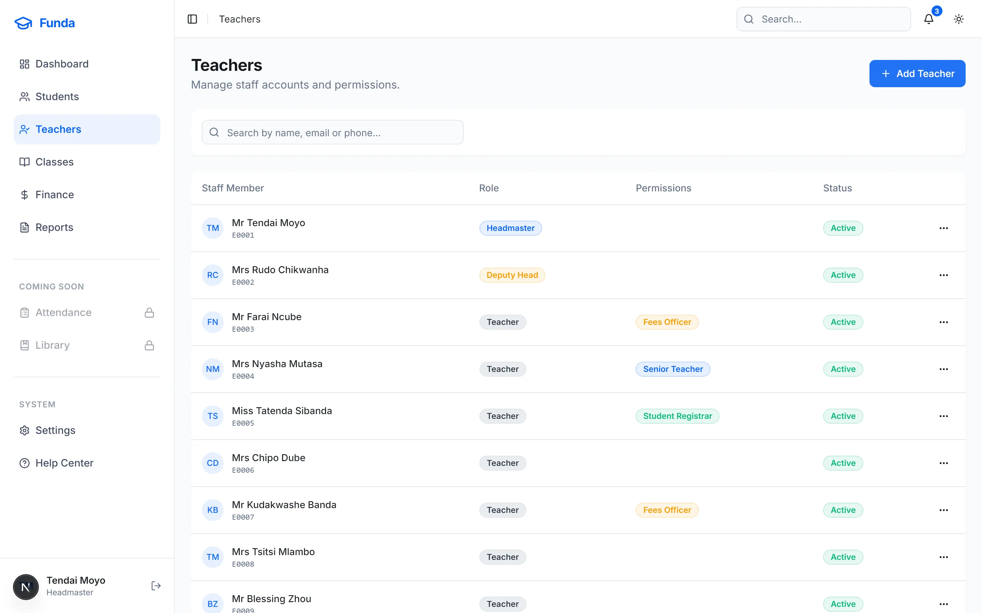Click the RC avatar of Rudo Chikwanha
This screenshot has width=982, height=613.
pos(213,275)
